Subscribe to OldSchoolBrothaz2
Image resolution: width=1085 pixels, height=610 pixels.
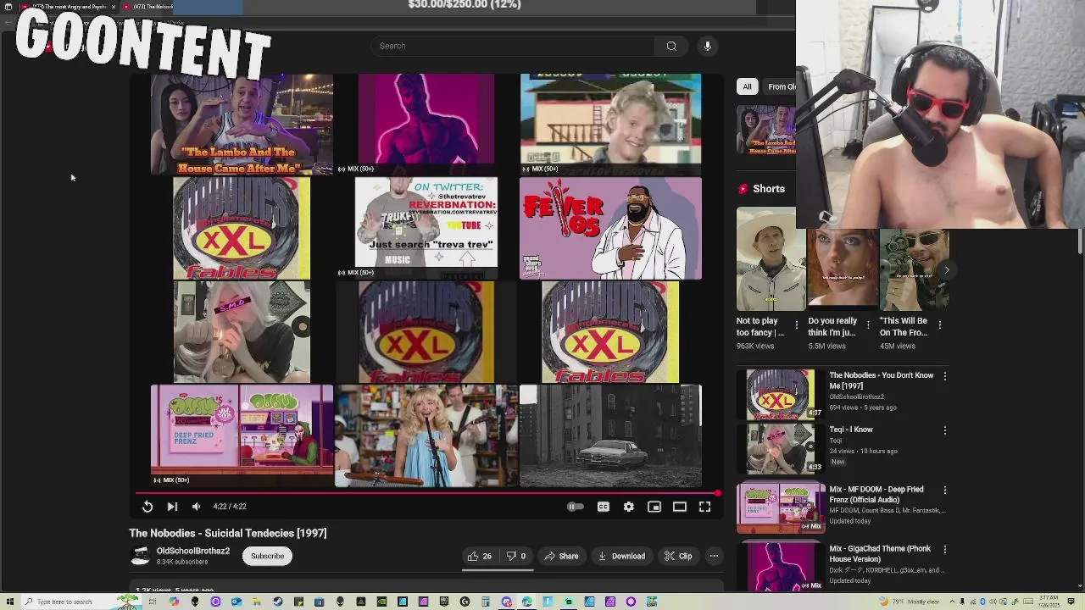(267, 556)
